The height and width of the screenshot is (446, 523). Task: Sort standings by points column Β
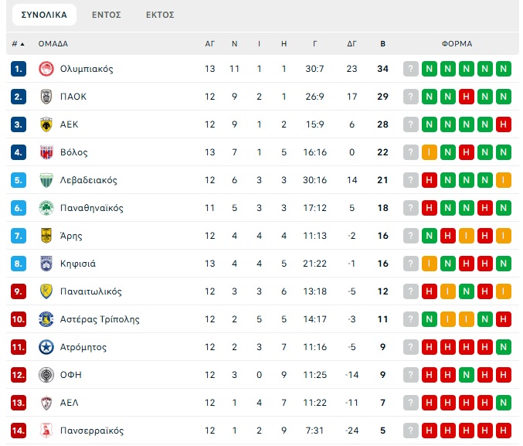382,44
